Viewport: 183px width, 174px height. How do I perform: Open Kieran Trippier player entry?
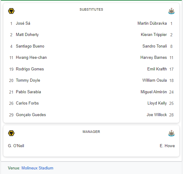pos(154,35)
